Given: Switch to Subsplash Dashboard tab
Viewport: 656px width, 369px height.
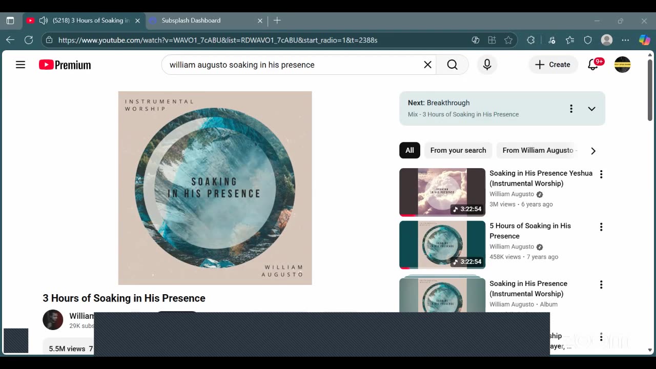Looking at the screenshot, I should pos(205,20).
